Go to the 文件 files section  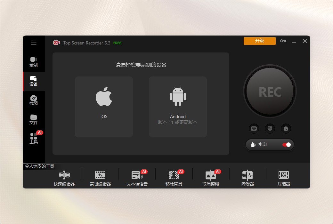pos(34,119)
